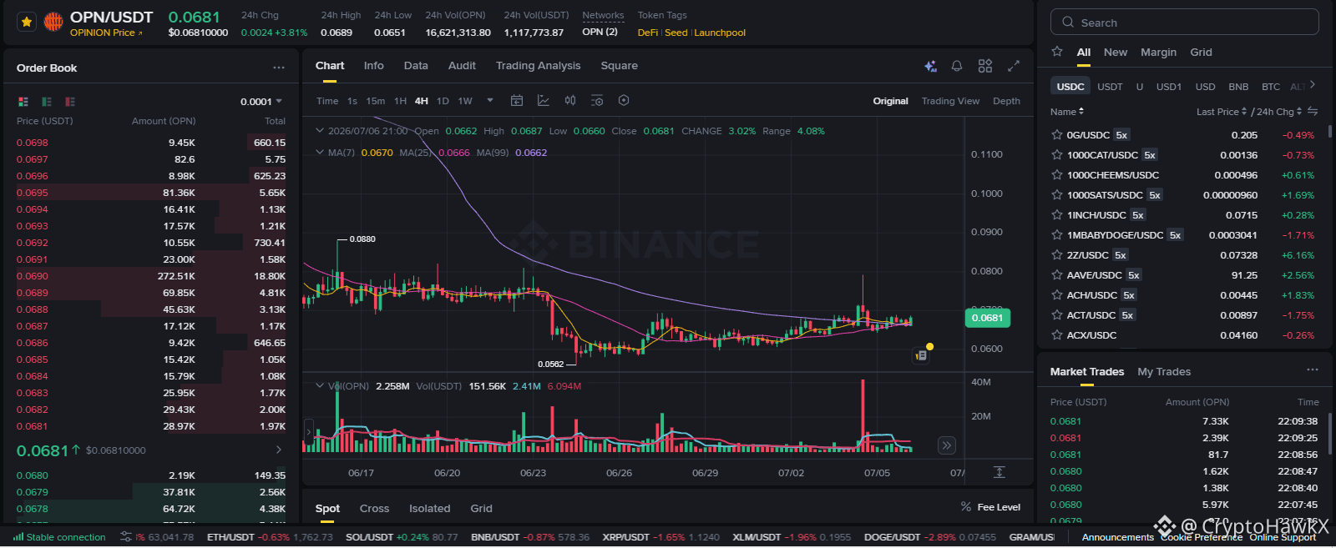Open the Trading Analysis tab
This screenshot has width=1336, height=548.
point(538,66)
